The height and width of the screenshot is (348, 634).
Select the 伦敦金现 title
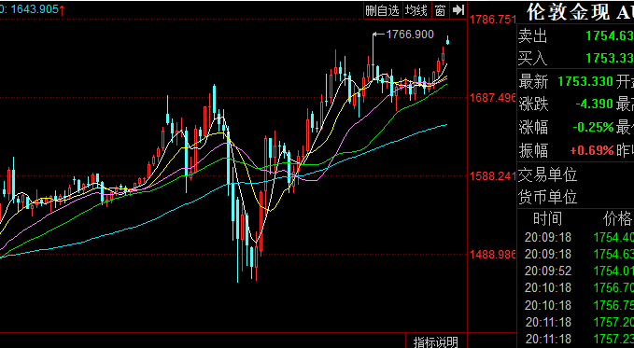pos(568,12)
